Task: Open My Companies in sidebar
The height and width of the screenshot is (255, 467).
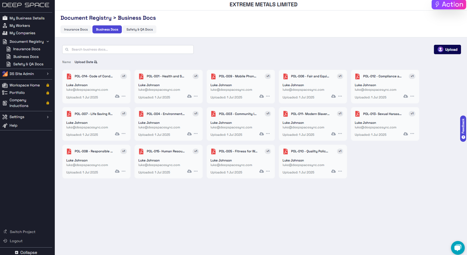Action: [x=22, y=33]
